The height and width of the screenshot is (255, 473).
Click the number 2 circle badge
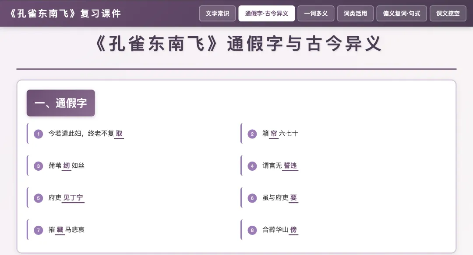[x=252, y=134]
